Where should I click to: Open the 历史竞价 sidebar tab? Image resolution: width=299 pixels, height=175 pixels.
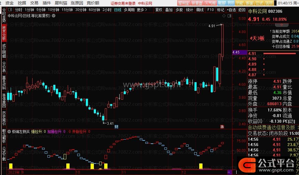(x=4, y=118)
